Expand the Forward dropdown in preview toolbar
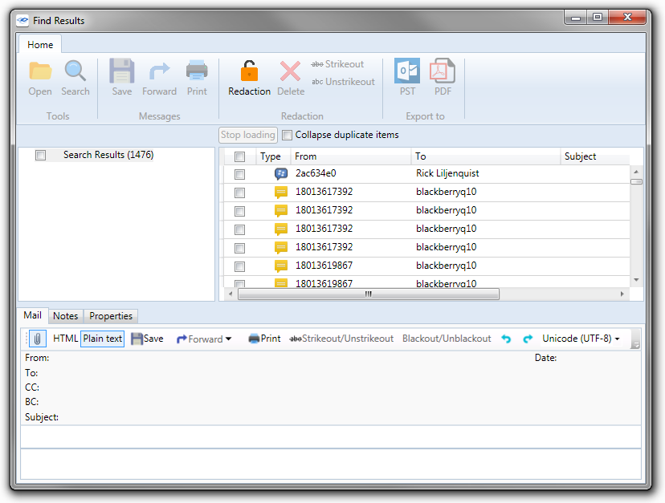Viewport: 665px width, 503px height. (x=228, y=339)
